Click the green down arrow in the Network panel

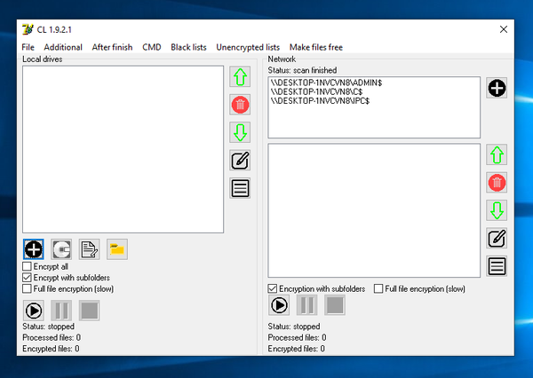pyautogui.click(x=497, y=210)
